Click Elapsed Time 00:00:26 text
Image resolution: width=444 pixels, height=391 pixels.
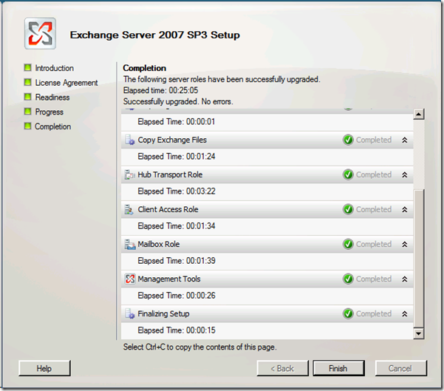(177, 296)
